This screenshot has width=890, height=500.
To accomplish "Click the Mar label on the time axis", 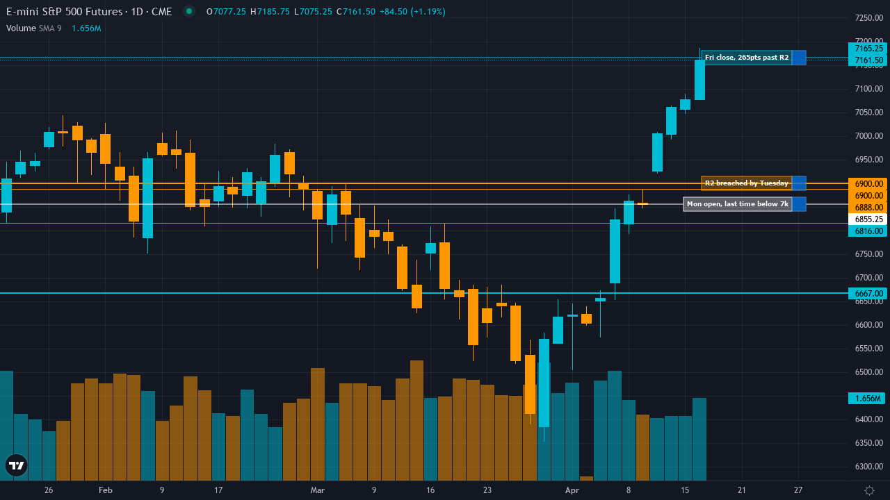I will 317,490.
